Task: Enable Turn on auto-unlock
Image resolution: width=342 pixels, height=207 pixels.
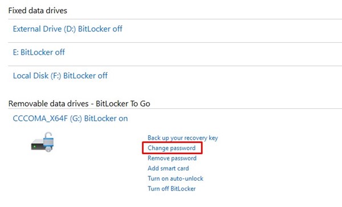Action: pyautogui.click(x=176, y=178)
